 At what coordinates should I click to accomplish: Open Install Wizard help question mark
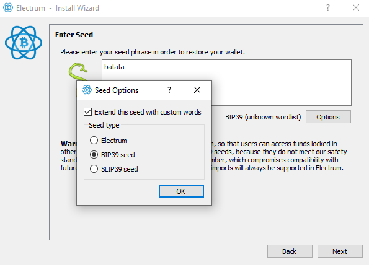pyautogui.click(x=328, y=8)
